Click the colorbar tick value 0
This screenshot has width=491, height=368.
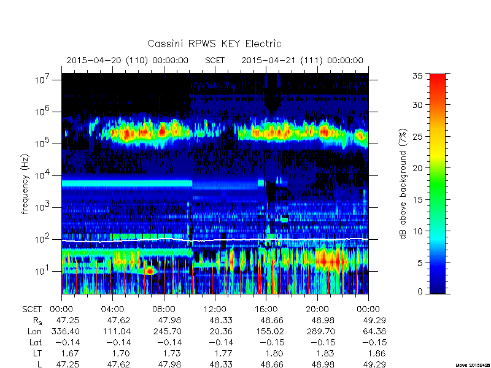point(420,291)
